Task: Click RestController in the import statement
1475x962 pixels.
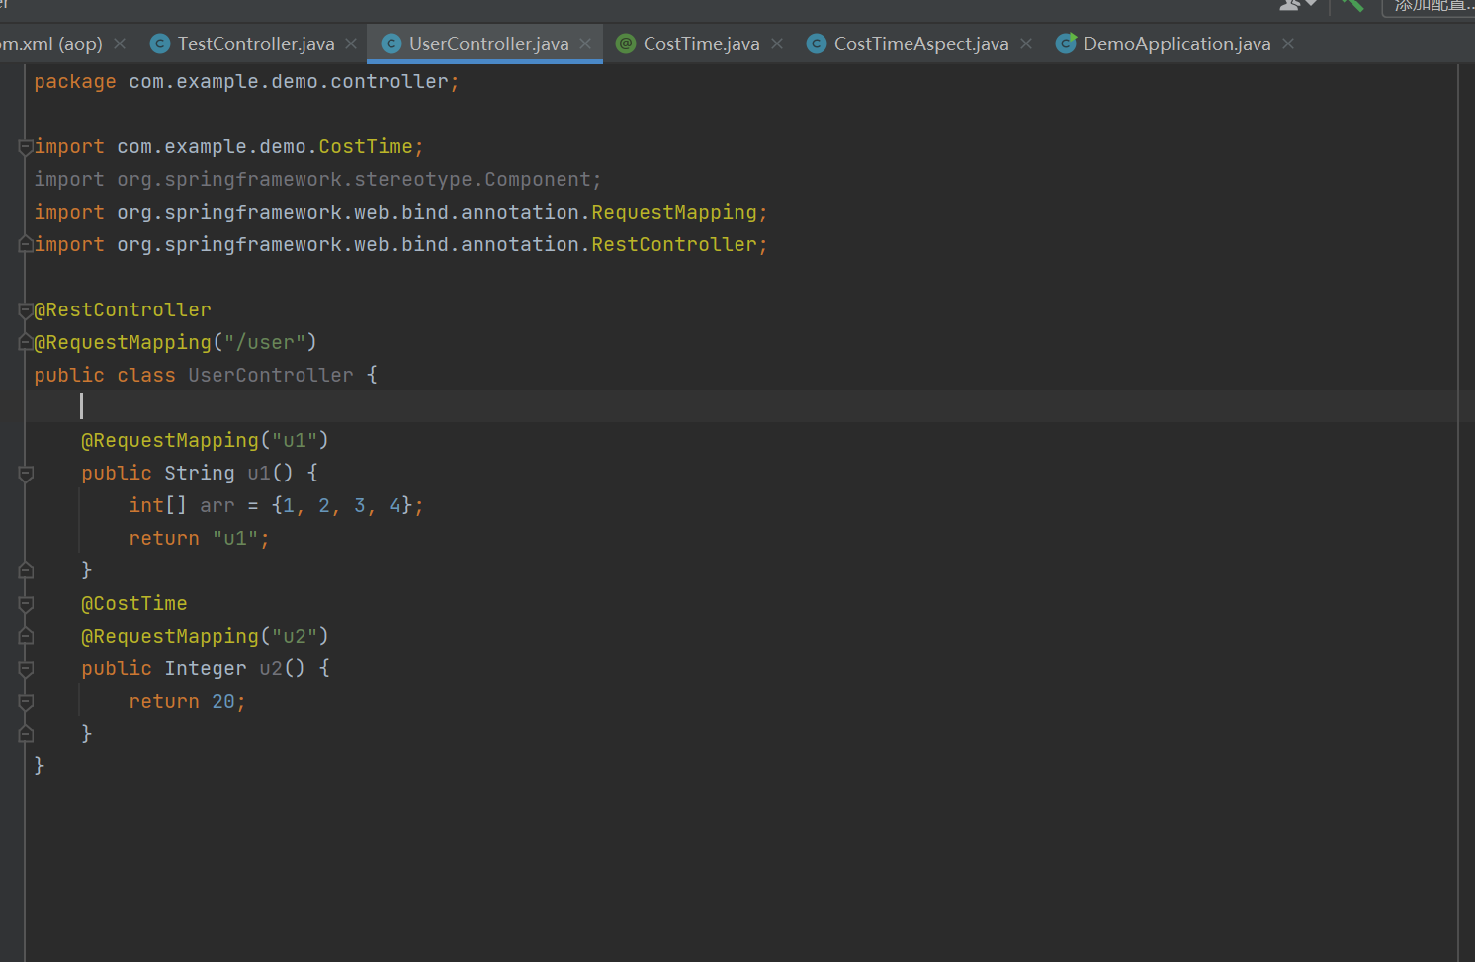Action: (x=674, y=245)
